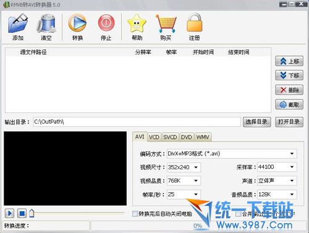Viewport: 309px width, 233px height.
Task: Close the RMVB转AVI转换器 window
Action: [x=301, y=4]
